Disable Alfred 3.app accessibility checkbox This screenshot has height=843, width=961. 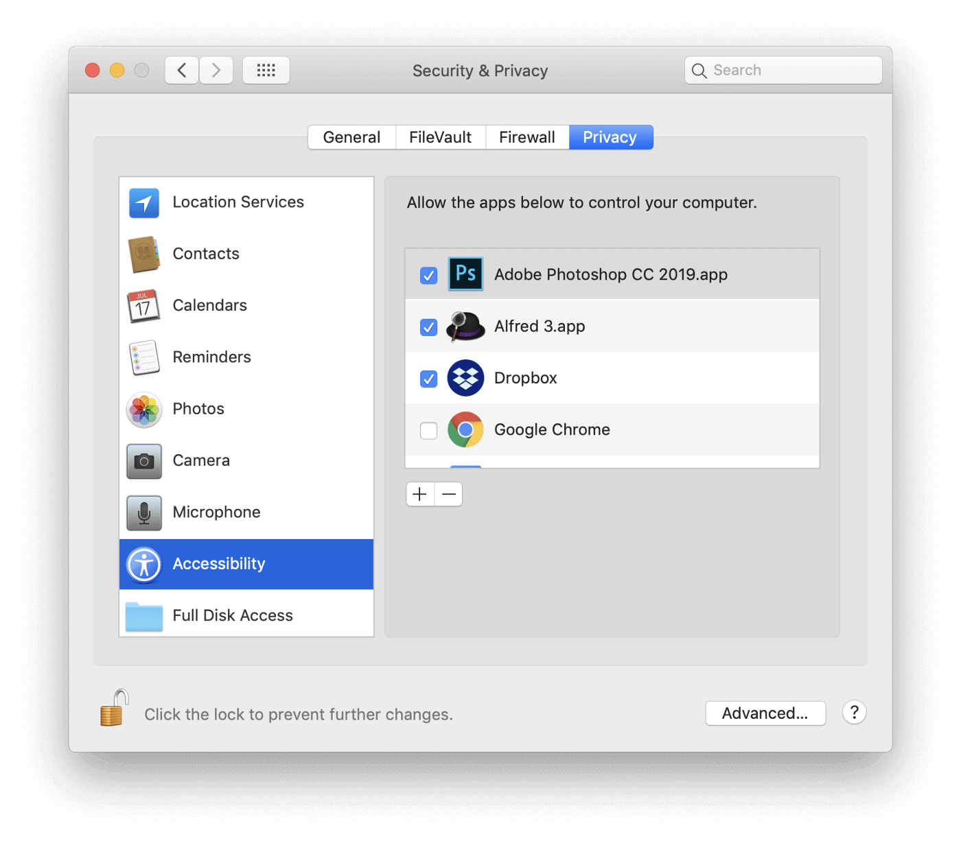click(x=428, y=327)
